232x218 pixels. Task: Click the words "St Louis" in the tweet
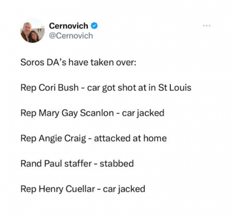pyautogui.click(x=175, y=88)
